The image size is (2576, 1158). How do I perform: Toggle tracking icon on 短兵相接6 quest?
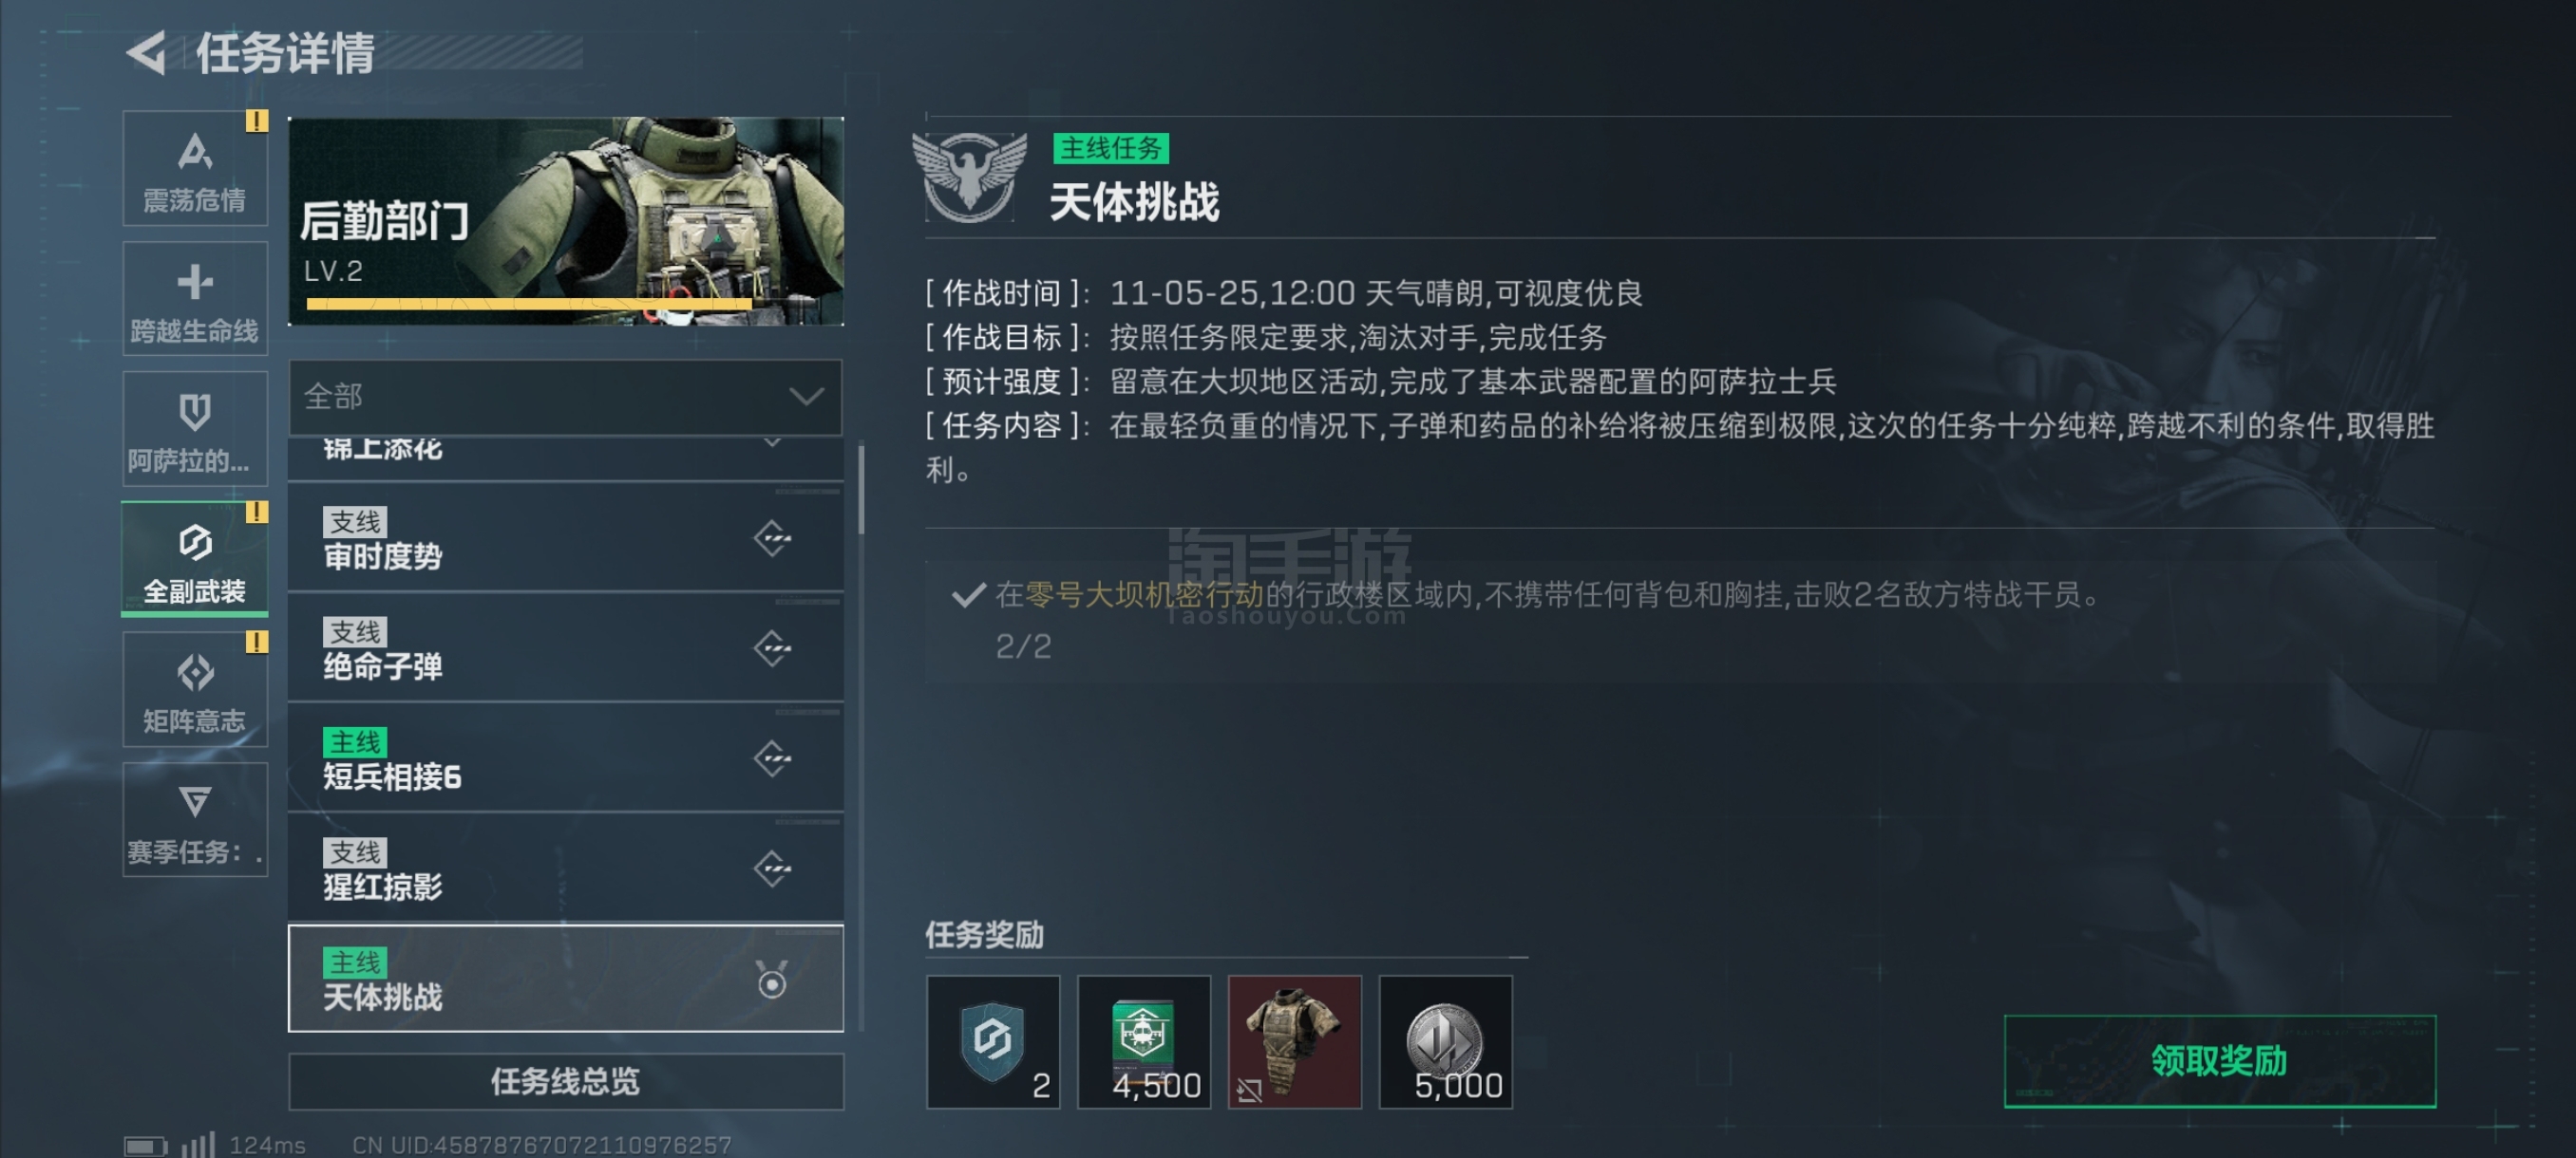point(772,758)
